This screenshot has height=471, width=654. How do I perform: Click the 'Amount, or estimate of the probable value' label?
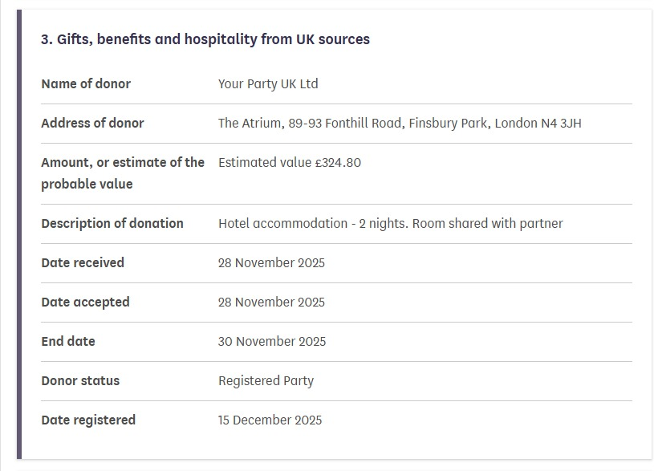[x=123, y=173]
